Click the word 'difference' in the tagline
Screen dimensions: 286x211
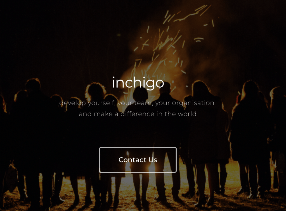pos(138,114)
